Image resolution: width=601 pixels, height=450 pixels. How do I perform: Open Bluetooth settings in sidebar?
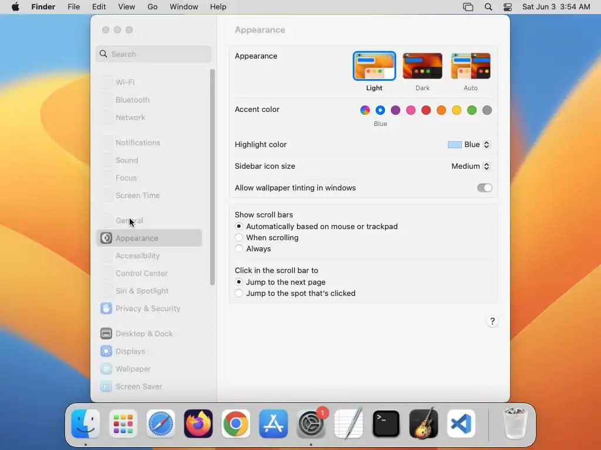click(149, 100)
